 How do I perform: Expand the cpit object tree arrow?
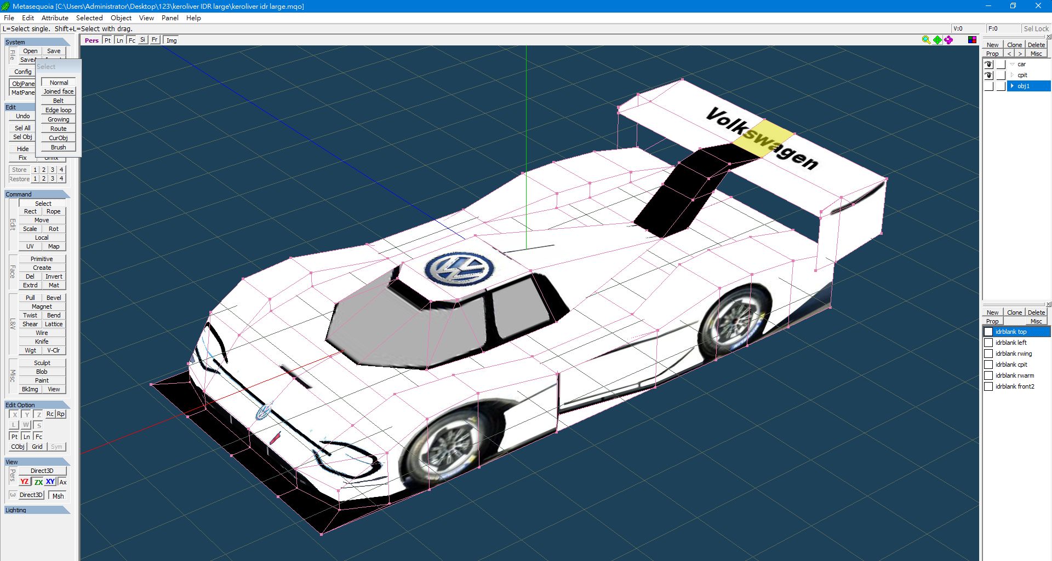point(1012,75)
